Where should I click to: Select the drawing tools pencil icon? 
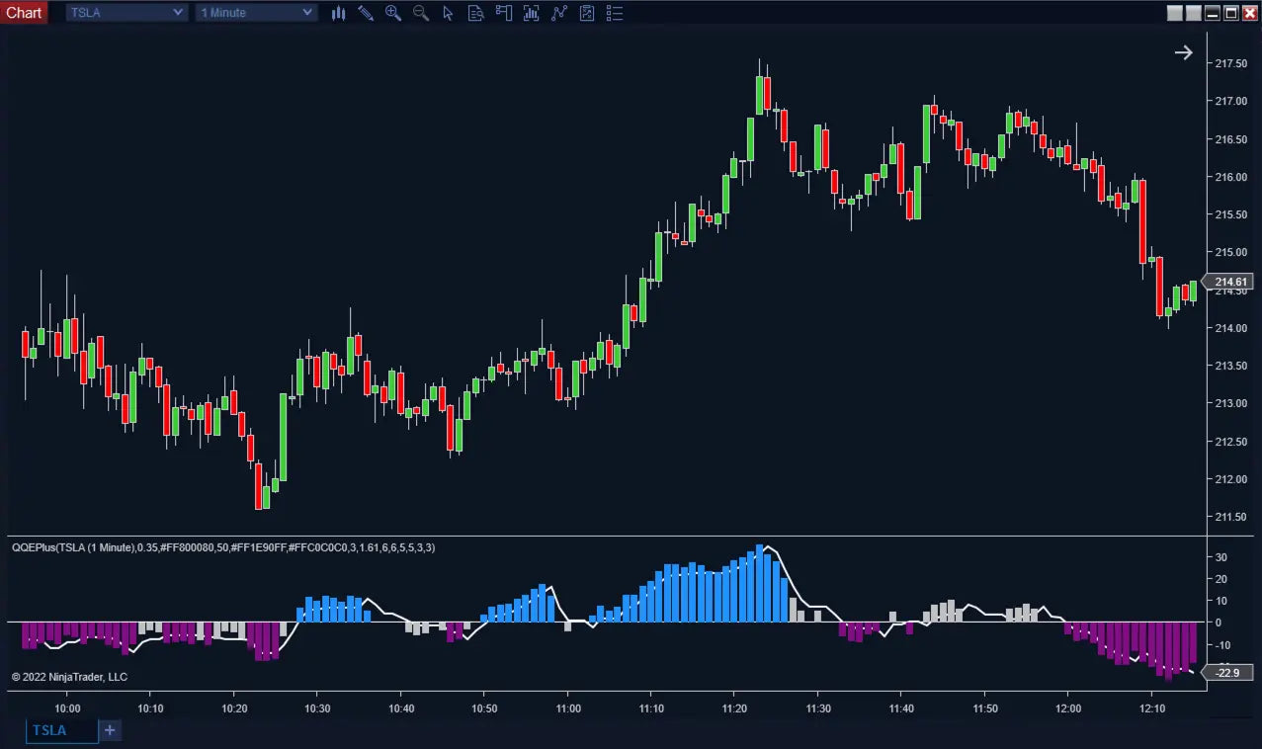366,13
